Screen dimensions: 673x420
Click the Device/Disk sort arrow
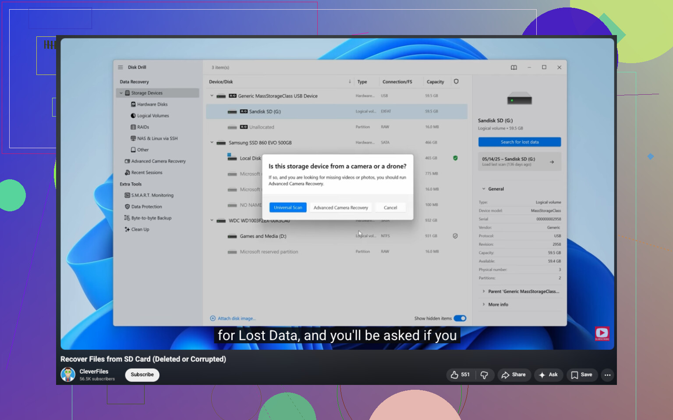350,82
